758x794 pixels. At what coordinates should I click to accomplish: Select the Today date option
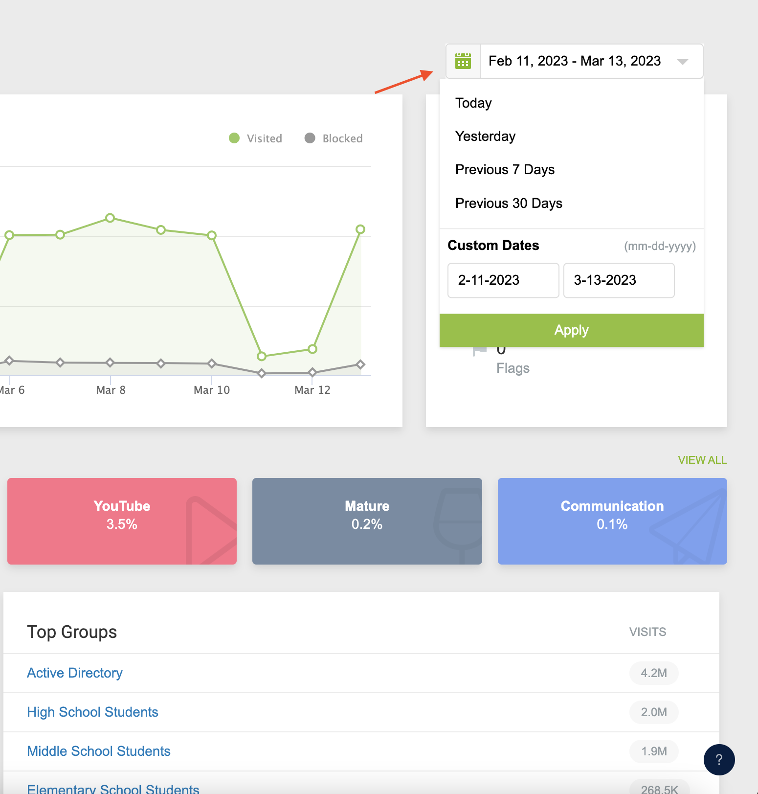(x=473, y=103)
